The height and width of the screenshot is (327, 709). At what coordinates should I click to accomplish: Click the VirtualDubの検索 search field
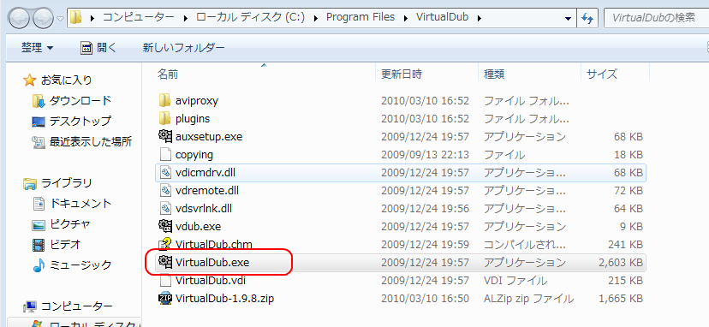tap(656, 18)
